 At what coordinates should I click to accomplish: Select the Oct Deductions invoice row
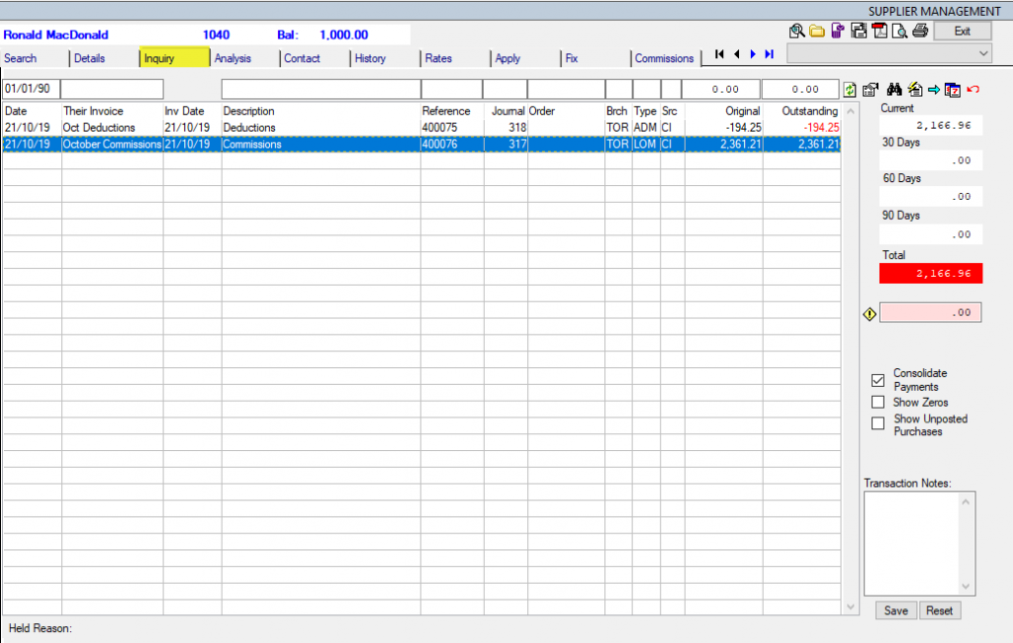tap(421, 128)
